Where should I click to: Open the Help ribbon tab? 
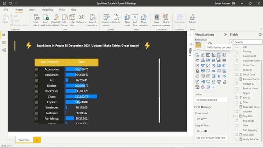coord(74,10)
